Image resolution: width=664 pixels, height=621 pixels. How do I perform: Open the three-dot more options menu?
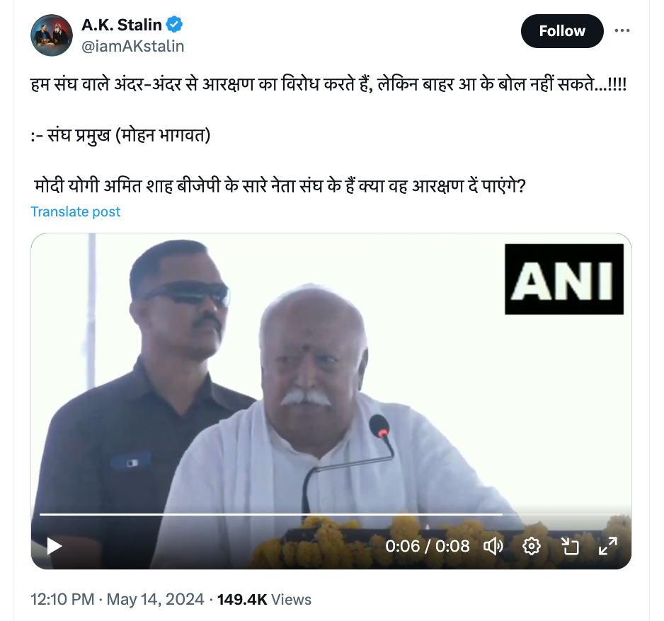(x=622, y=30)
